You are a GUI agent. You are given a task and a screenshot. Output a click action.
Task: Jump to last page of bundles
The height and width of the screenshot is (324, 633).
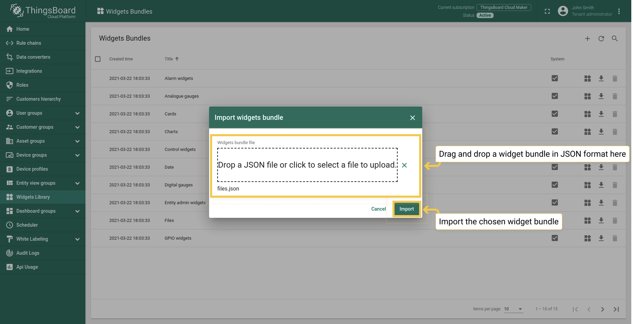(x=616, y=309)
